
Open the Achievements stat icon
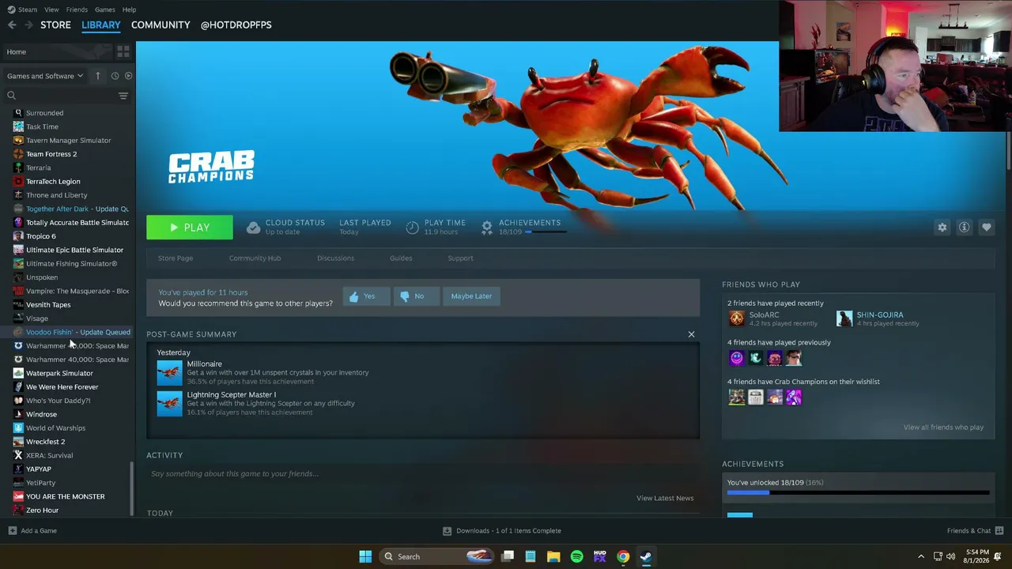[487, 228]
